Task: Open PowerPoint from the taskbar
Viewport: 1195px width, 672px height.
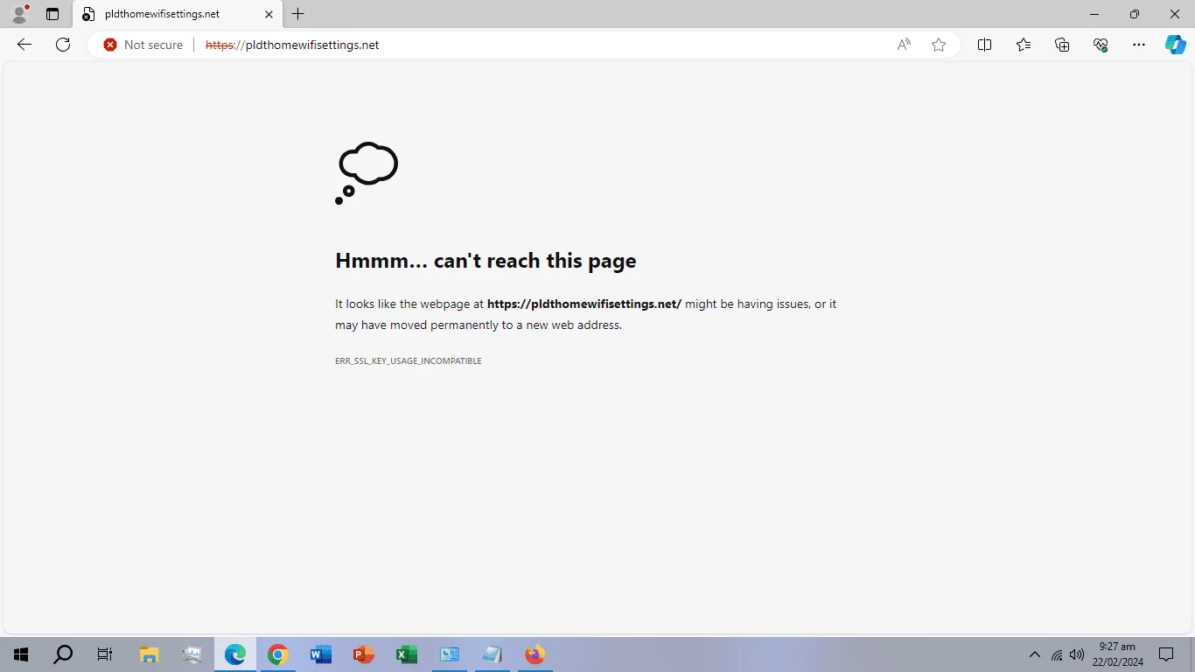Action: (364, 654)
